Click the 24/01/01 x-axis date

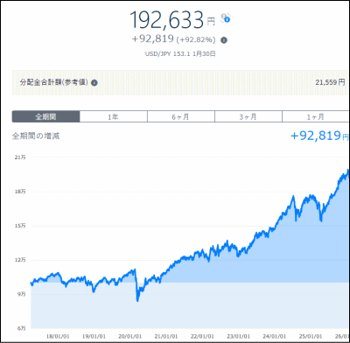[x=275, y=336]
